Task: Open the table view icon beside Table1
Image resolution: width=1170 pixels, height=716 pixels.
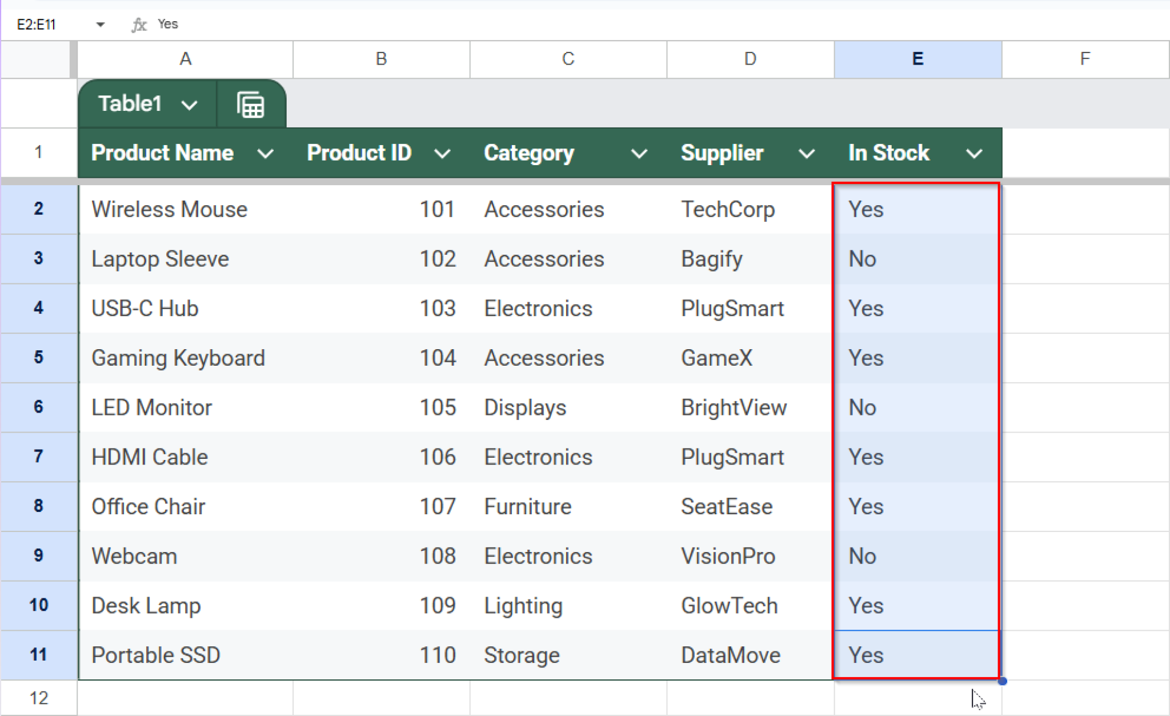Action: tap(251, 103)
